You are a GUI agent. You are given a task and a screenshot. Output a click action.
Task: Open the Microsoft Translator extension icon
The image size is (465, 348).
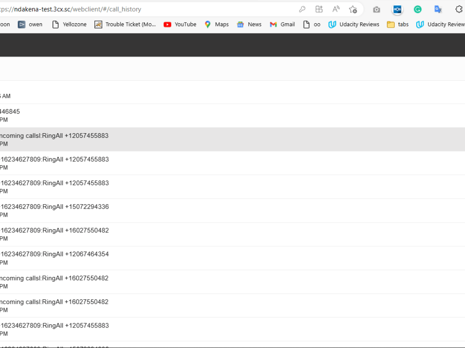pos(438,9)
